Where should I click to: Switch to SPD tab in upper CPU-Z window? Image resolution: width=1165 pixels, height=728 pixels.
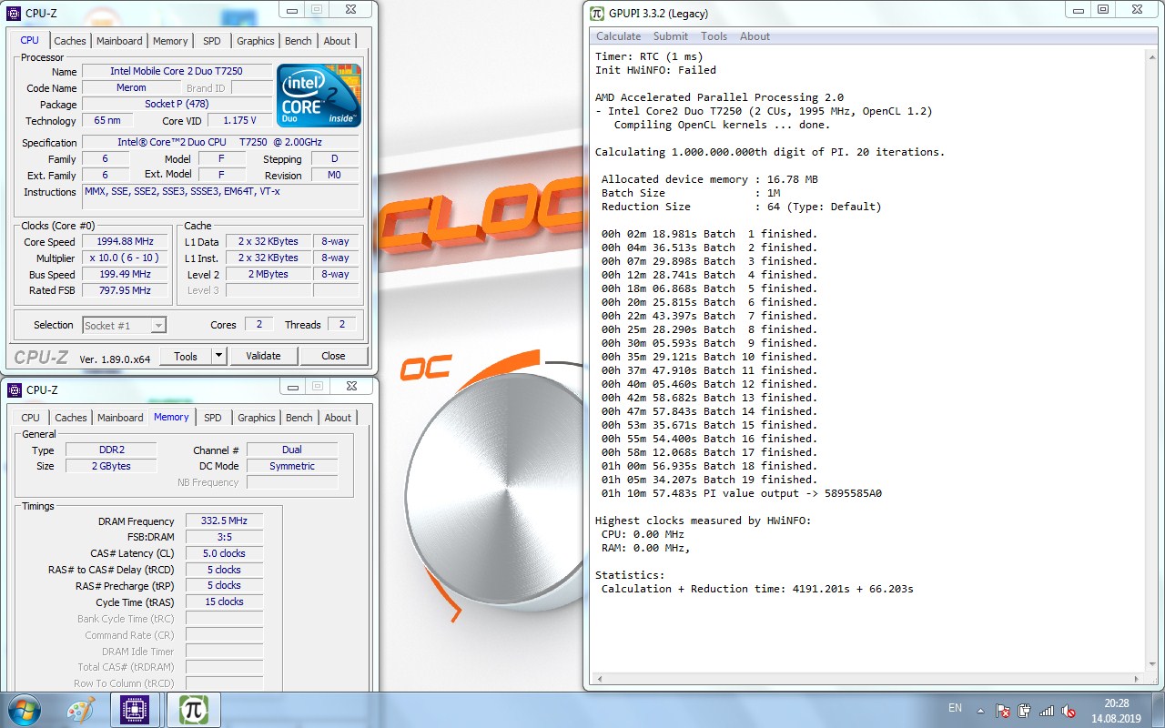[212, 41]
